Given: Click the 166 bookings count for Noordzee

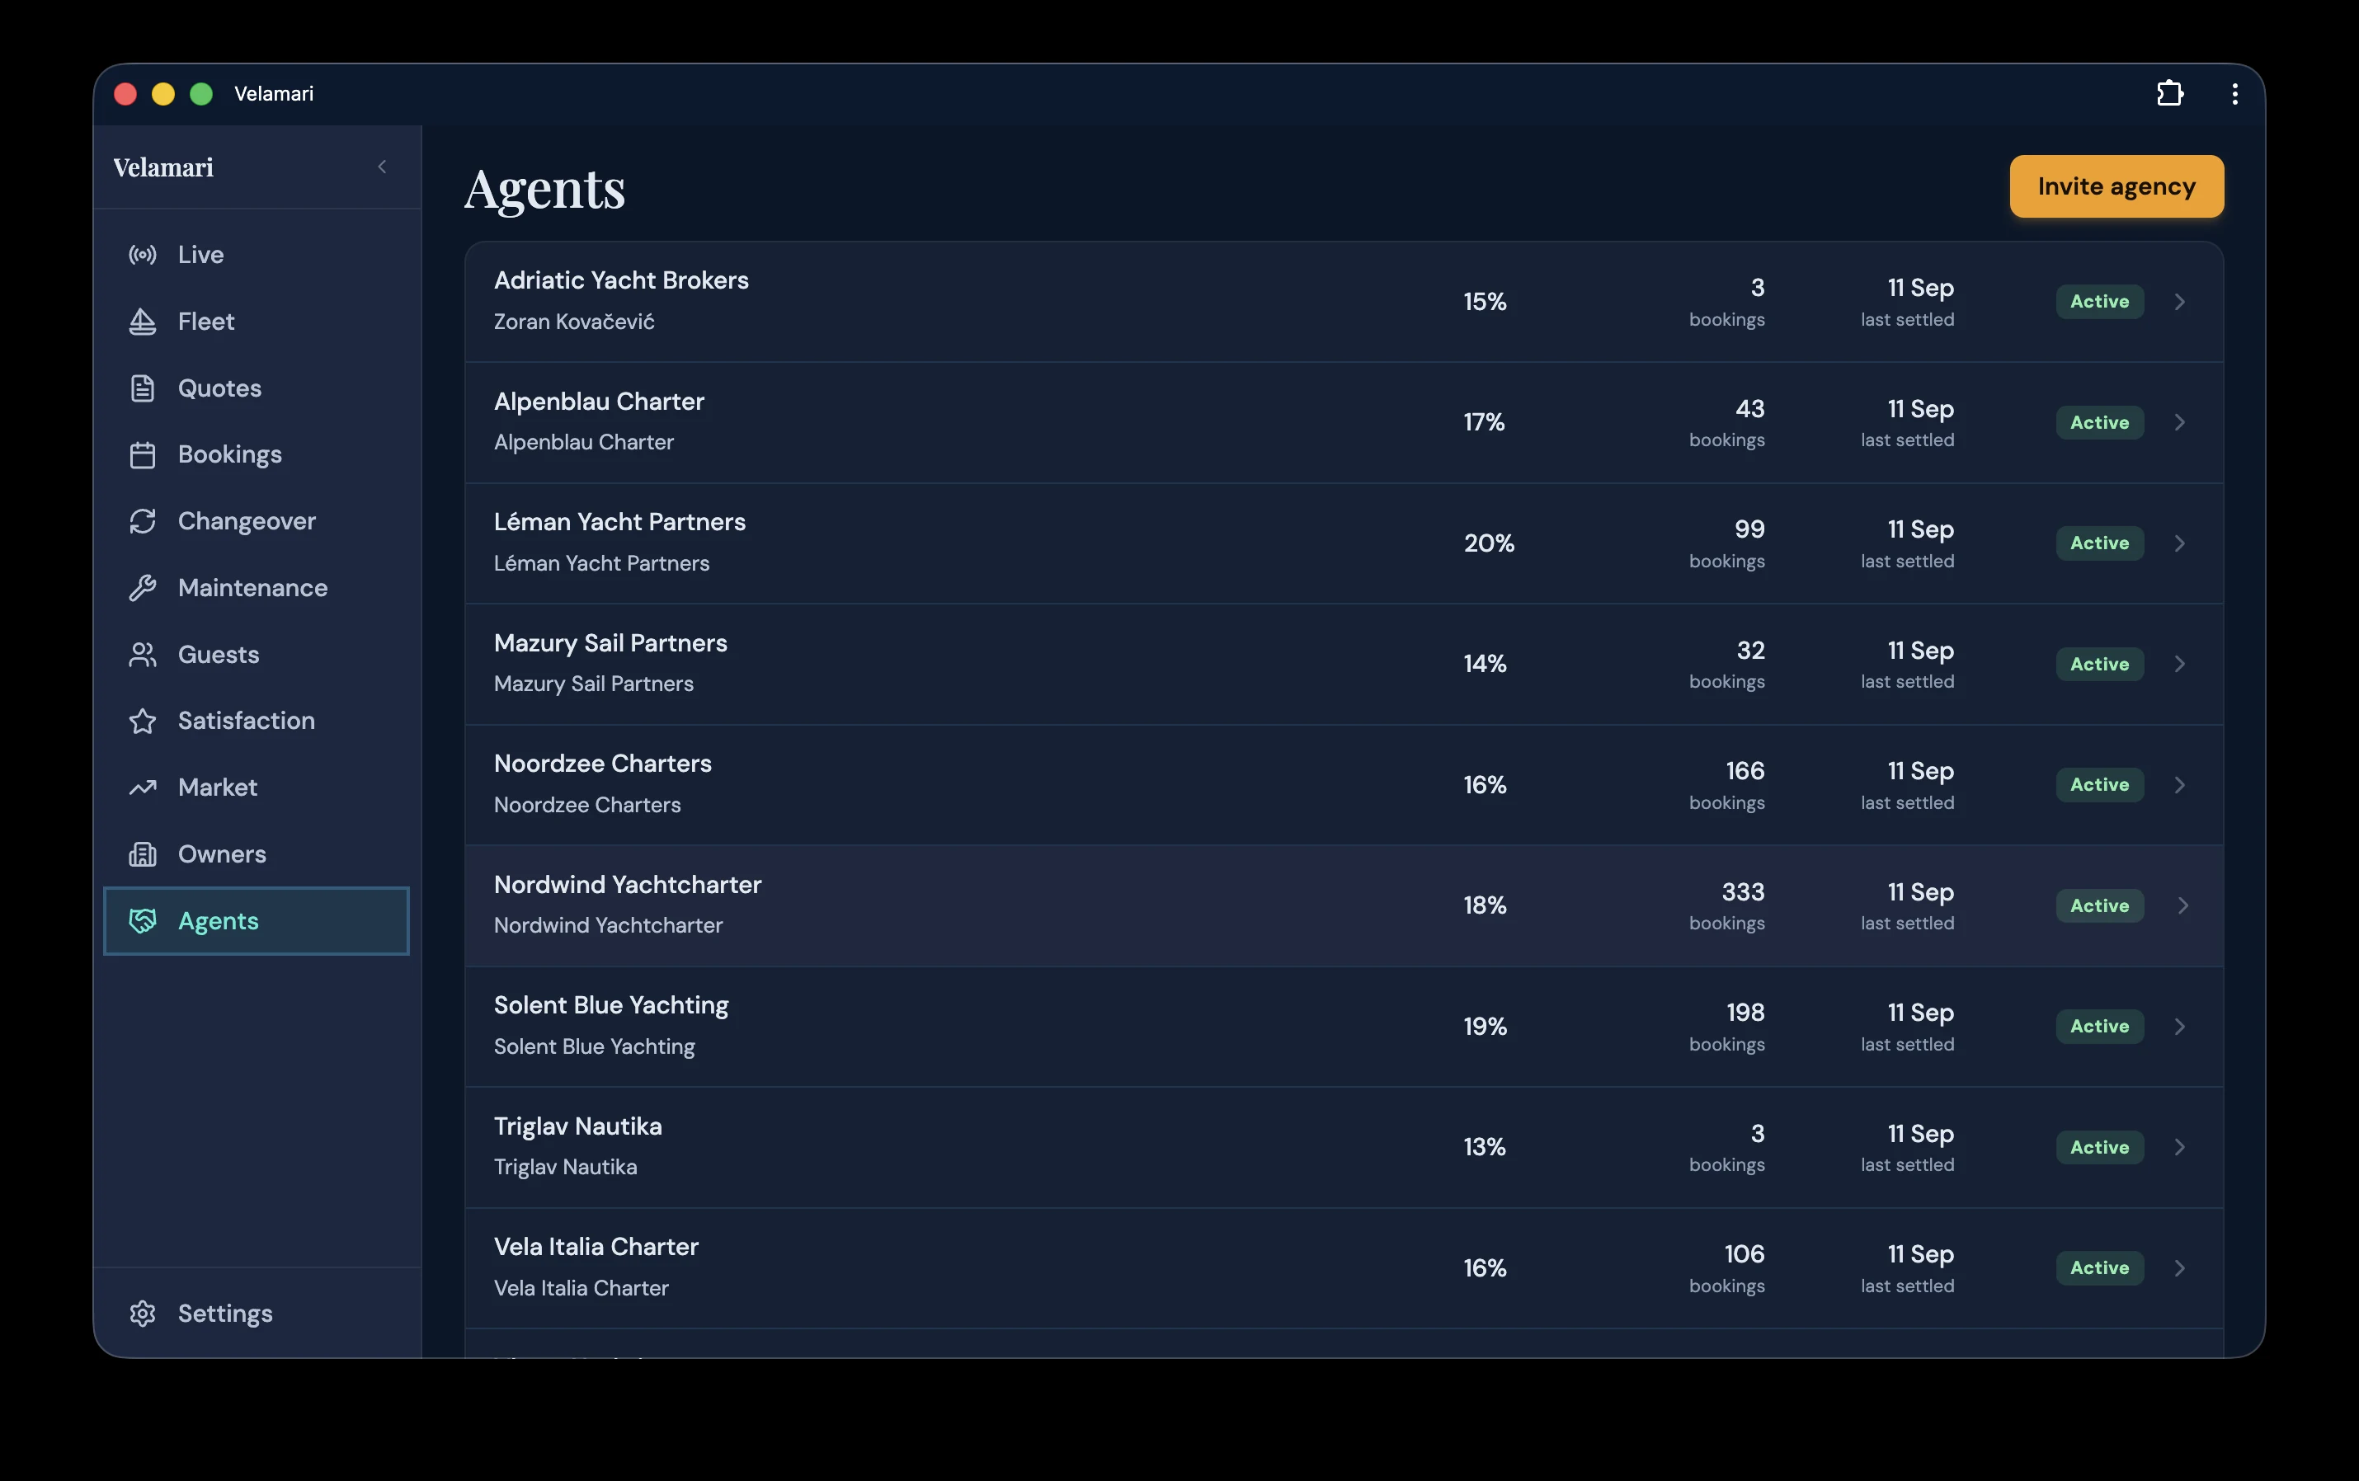Looking at the screenshot, I should tap(1745, 771).
